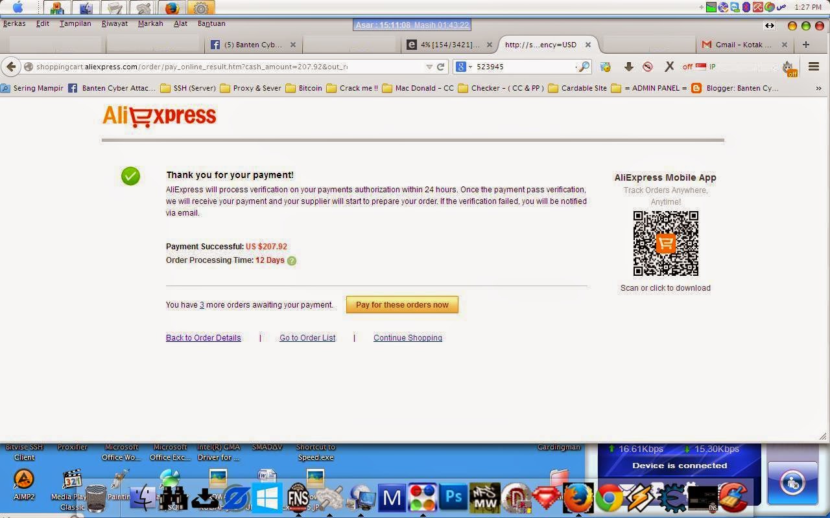Click the binoculars icon in dock

[174, 499]
